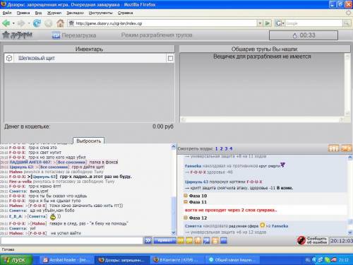
Task: Click the smiley emoticon in chat
Action: point(53,216)
